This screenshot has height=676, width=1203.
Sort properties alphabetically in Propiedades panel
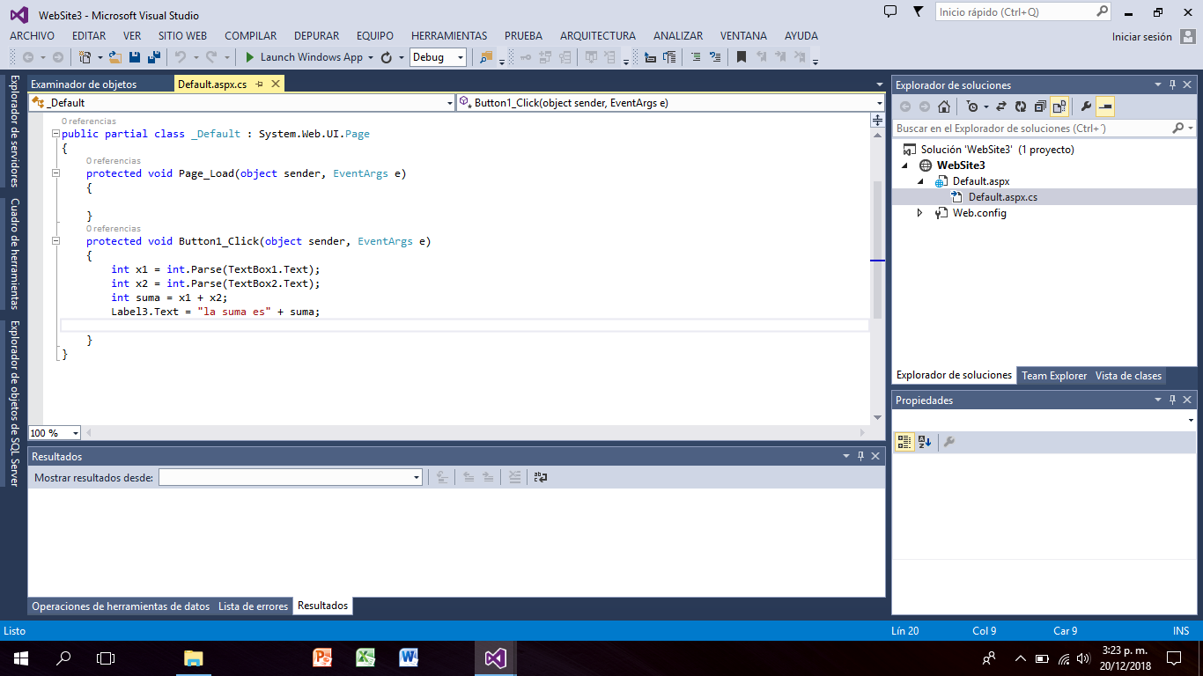tap(923, 441)
